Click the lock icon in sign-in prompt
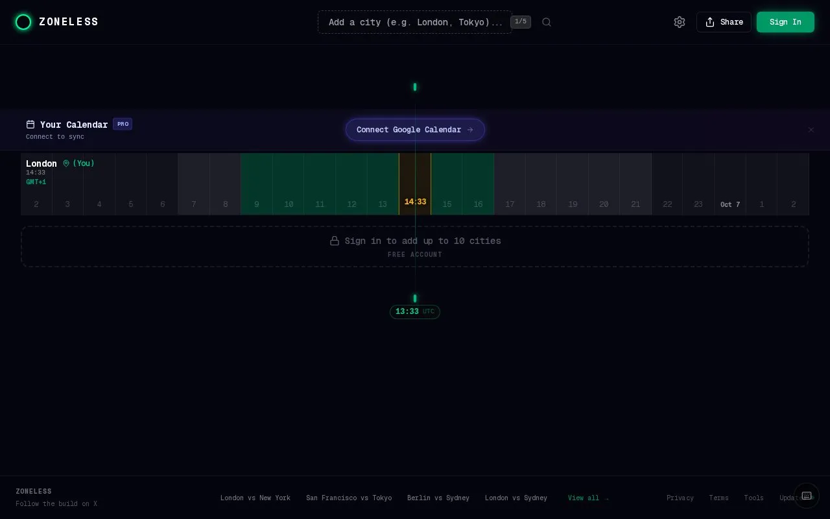This screenshot has width=830, height=519. point(335,241)
